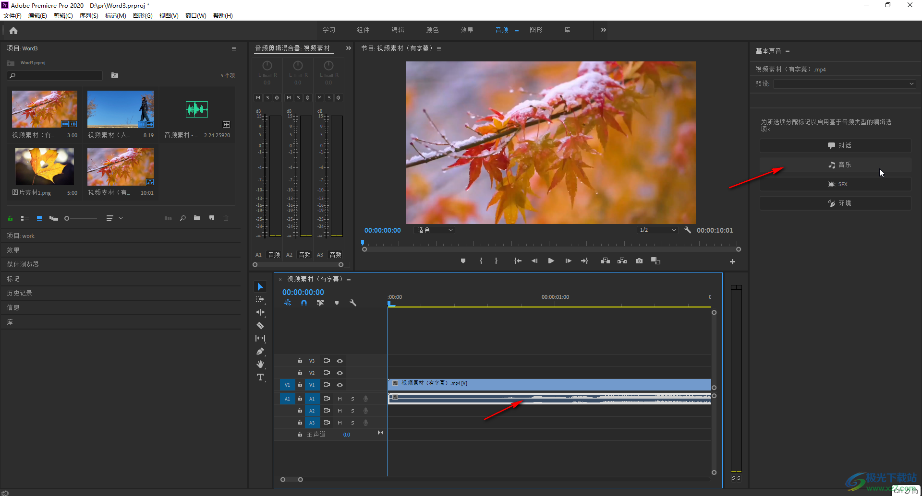
Task: Toggle timeline snap magnet icon
Action: click(304, 303)
